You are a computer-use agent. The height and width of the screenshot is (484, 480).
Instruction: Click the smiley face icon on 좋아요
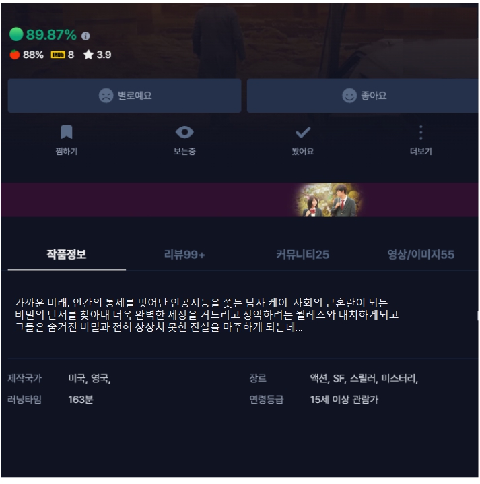(349, 95)
